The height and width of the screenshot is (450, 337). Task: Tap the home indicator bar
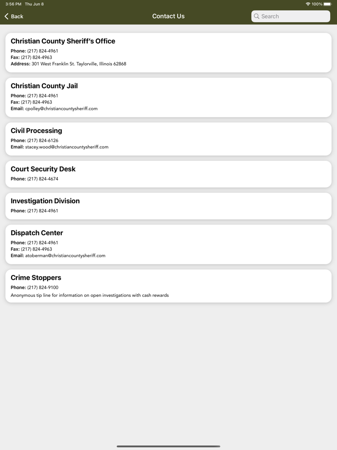[x=168, y=446]
